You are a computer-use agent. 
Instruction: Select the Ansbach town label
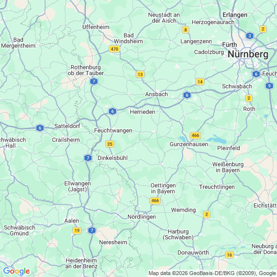[156, 94]
